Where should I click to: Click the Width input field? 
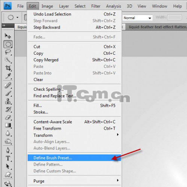point(174,17)
